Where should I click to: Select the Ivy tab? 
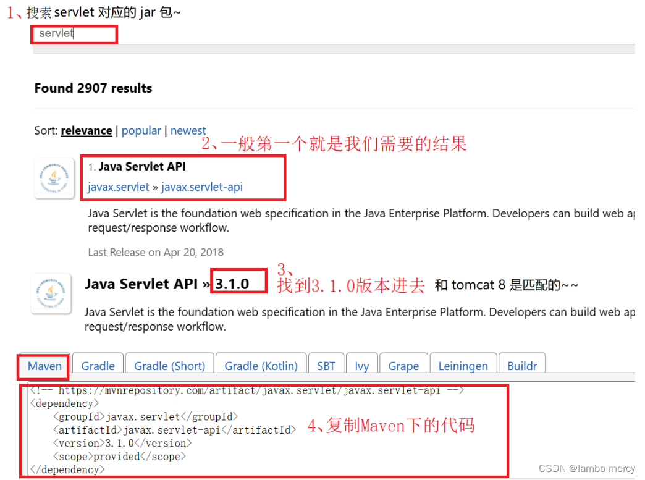click(362, 366)
